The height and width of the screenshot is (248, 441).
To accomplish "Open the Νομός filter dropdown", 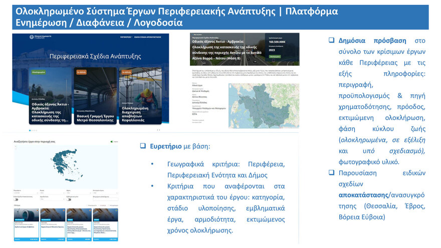I will tap(52, 193).
